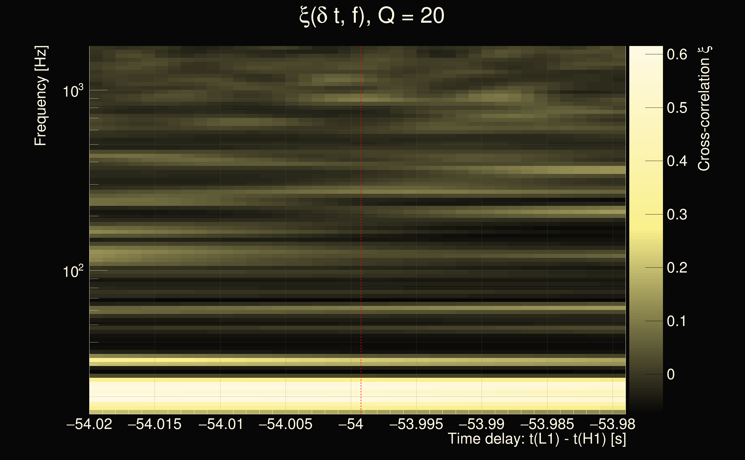Image resolution: width=745 pixels, height=460 pixels.
Task: Click the bright white low-frequency band
Action: pos(357,392)
